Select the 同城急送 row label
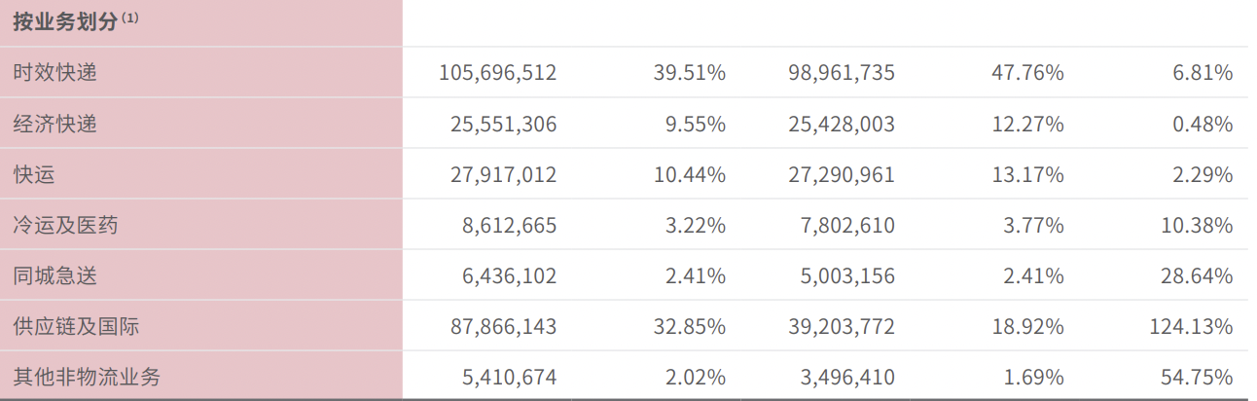Image resolution: width=1257 pixels, height=401 pixels. pyautogui.click(x=54, y=275)
